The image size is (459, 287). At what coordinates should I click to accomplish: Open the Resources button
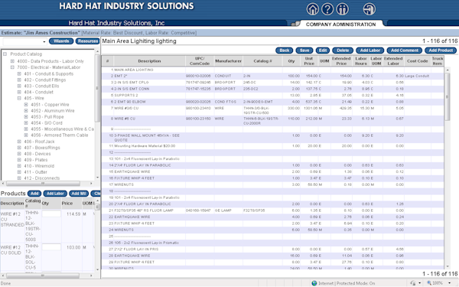pyautogui.click(x=87, y=41)
